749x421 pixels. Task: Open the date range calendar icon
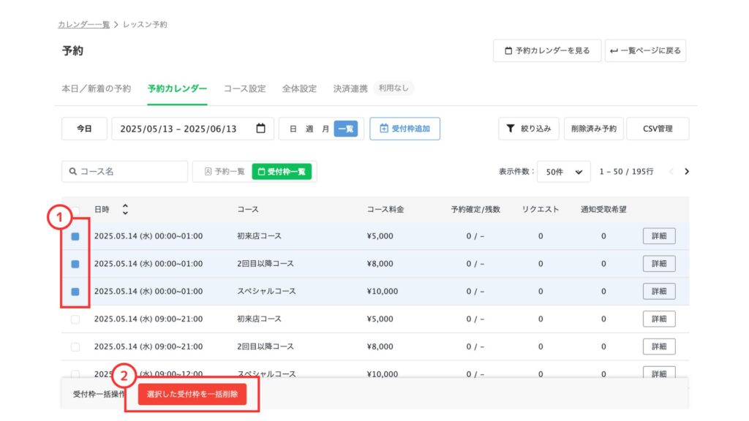260,129
